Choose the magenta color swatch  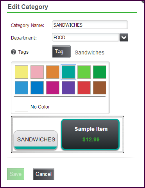[x=53, y=88]
